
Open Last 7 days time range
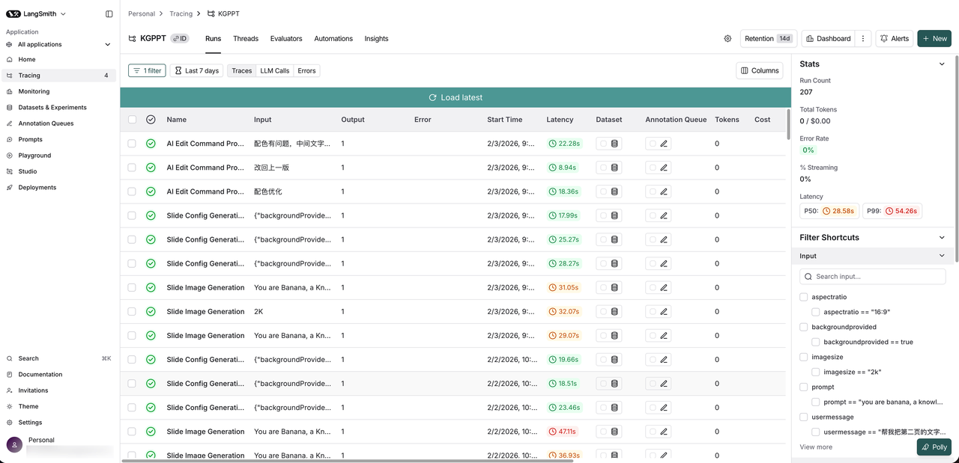[x=196, y=70]
